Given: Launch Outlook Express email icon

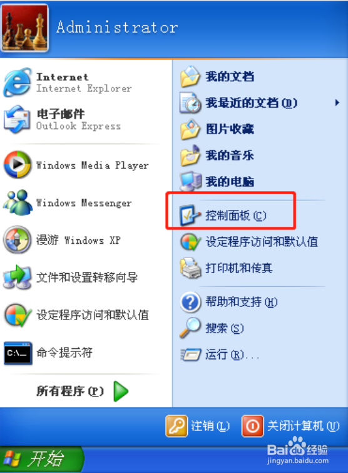Looking at the screenshot, I should coord(17,120).
